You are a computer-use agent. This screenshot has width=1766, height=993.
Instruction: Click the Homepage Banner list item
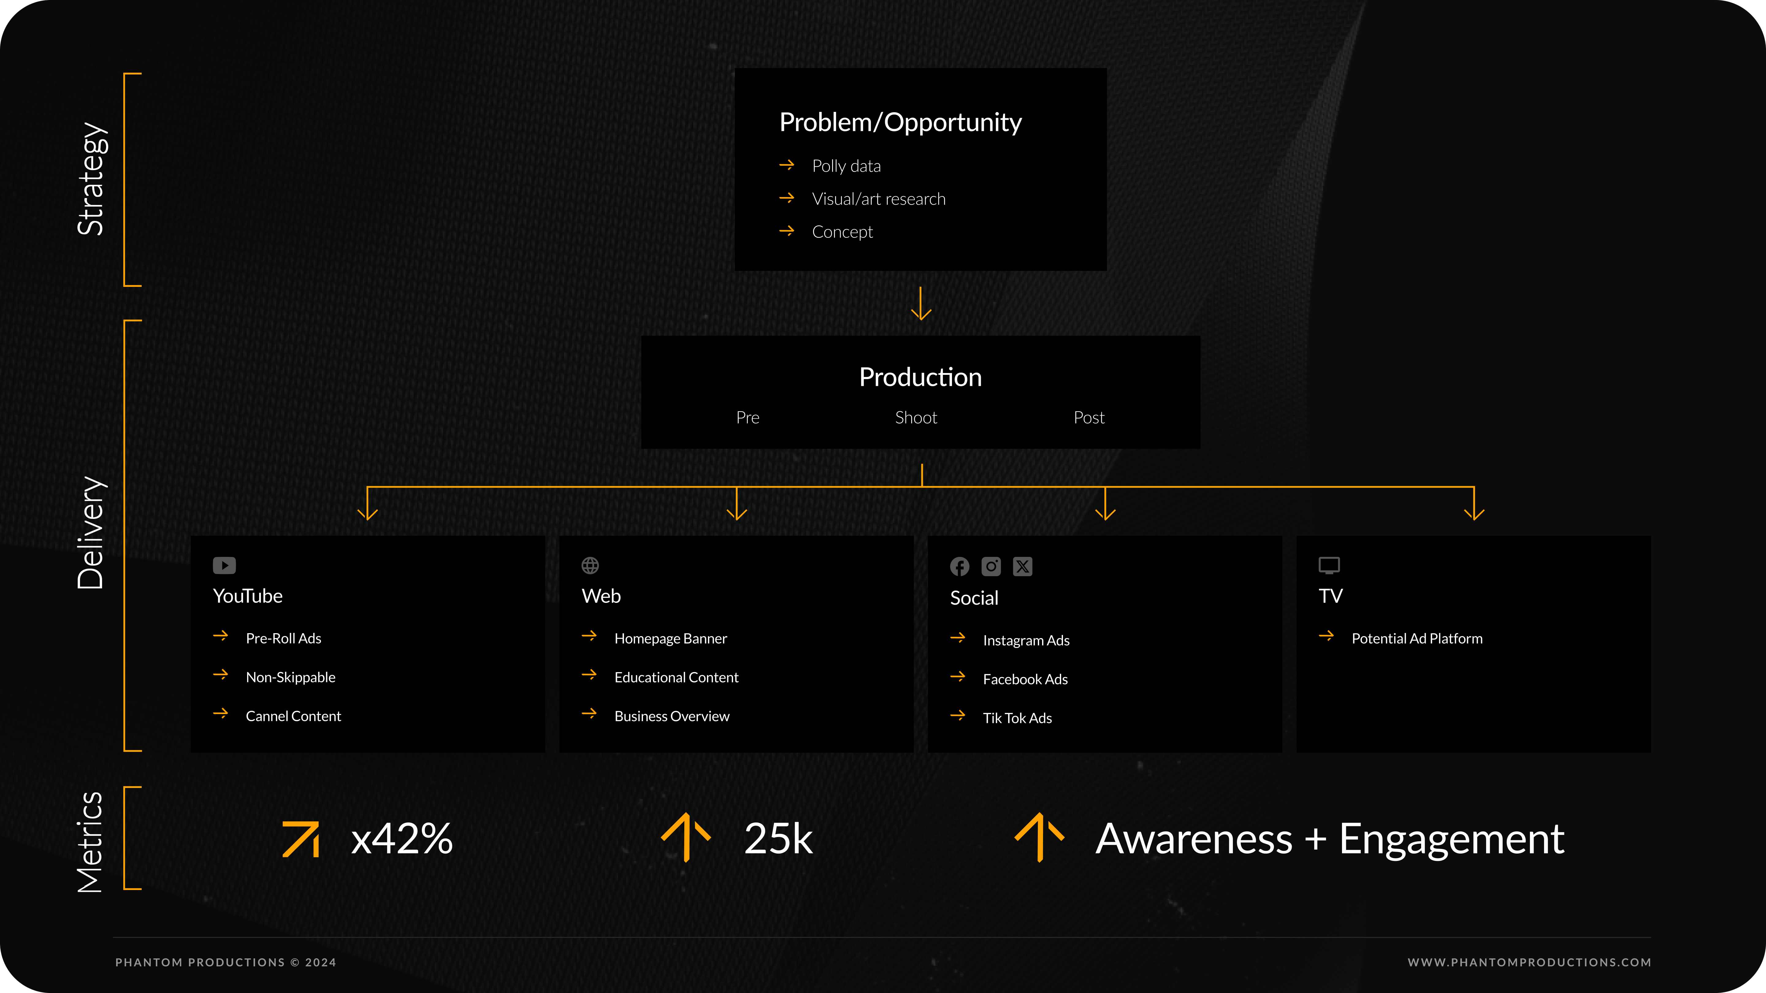click(671, 638)
